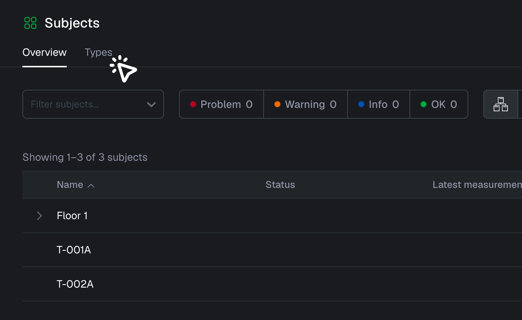Viewport: 522px width, 320px height.
Task: Sort by the Name column header
Action: 70,185
